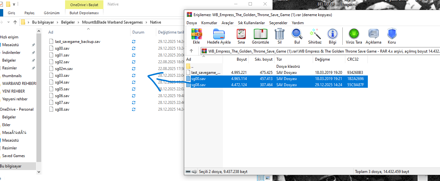Open the Bul search tool in WinRAR
Image resolution: width=440 pixels, height=181 pixels.
(x=297, y=34)
